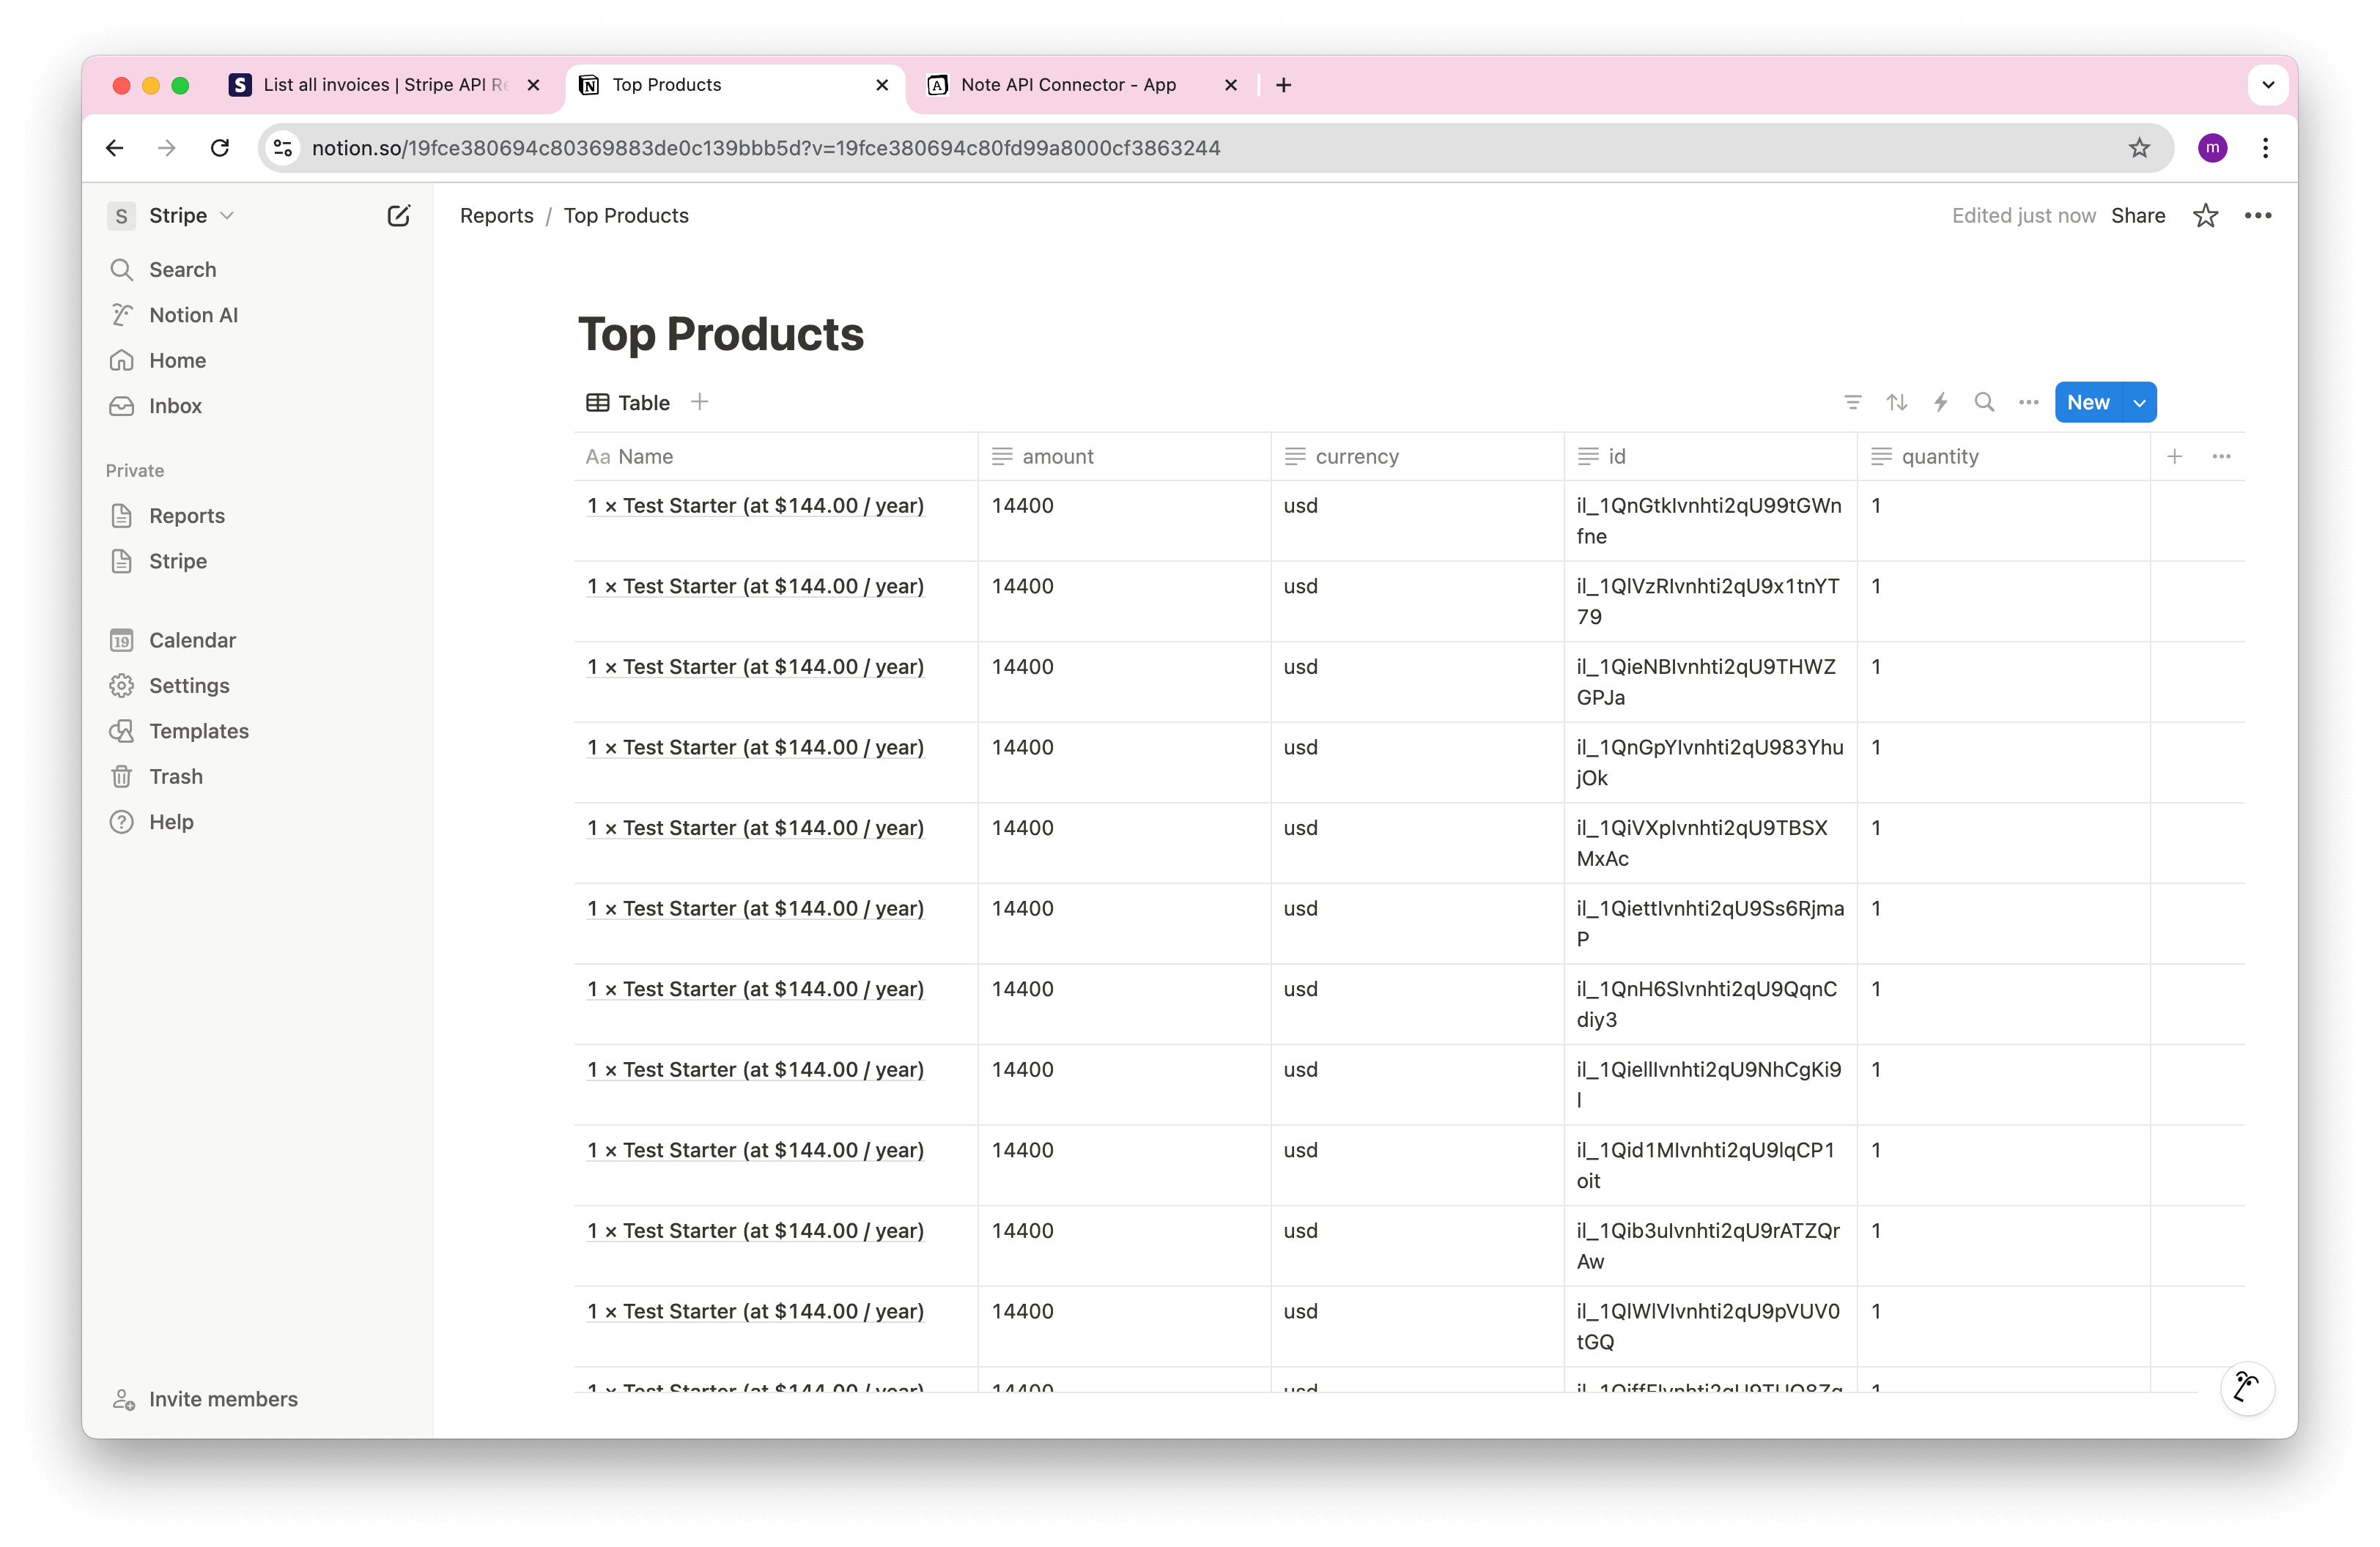Expand the Reports breadcrumb navigation item
This screenshot has width=2380, height=1547.
pos(498,215)
